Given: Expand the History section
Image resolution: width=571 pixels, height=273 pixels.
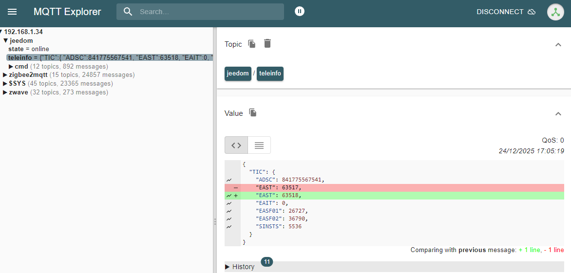Looking at the screenshot, I should pyautogui.click(x=240, y=267).
